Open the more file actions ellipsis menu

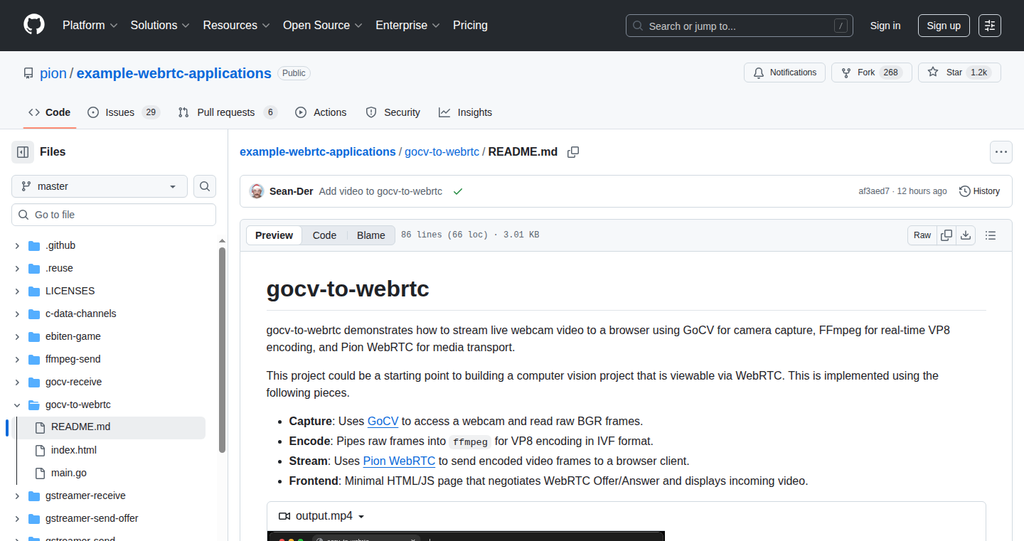1001,151
